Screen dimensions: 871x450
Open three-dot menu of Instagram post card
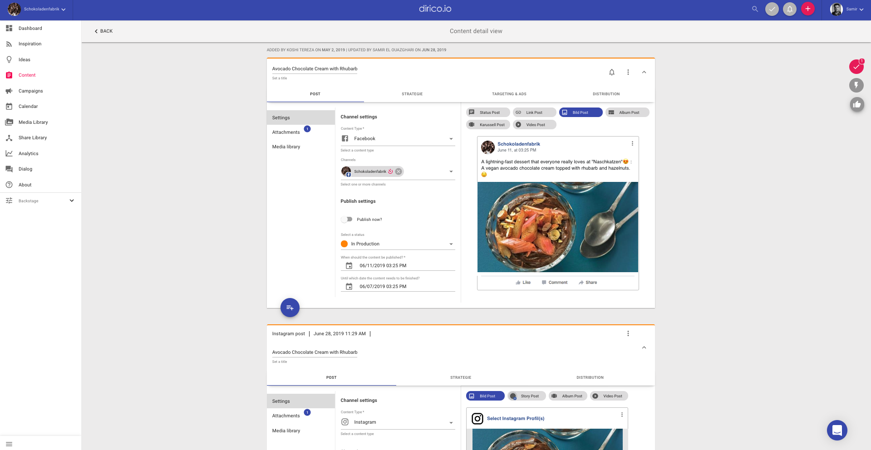tap(628, 333)
